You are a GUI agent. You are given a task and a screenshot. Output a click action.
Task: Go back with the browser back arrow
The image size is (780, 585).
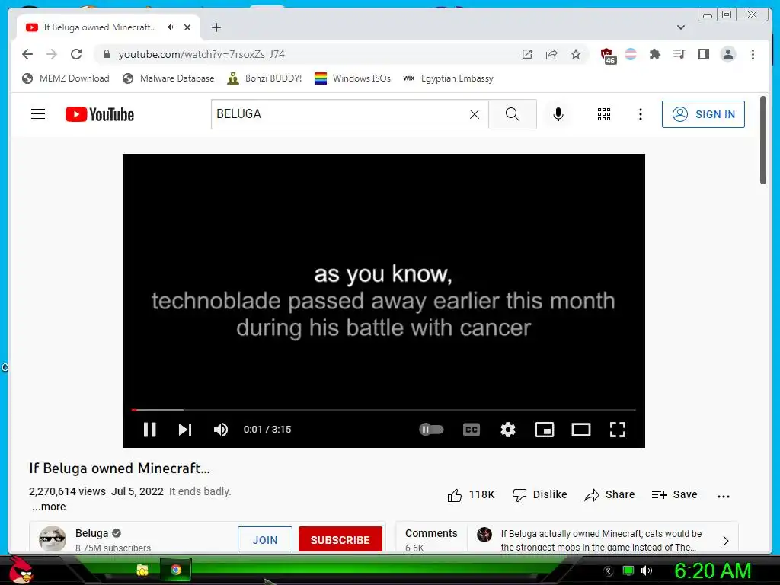27,54
